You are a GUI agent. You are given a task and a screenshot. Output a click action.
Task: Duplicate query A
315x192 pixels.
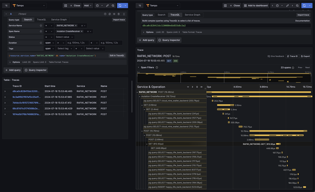pyautogui.click(x=110, y=14)
